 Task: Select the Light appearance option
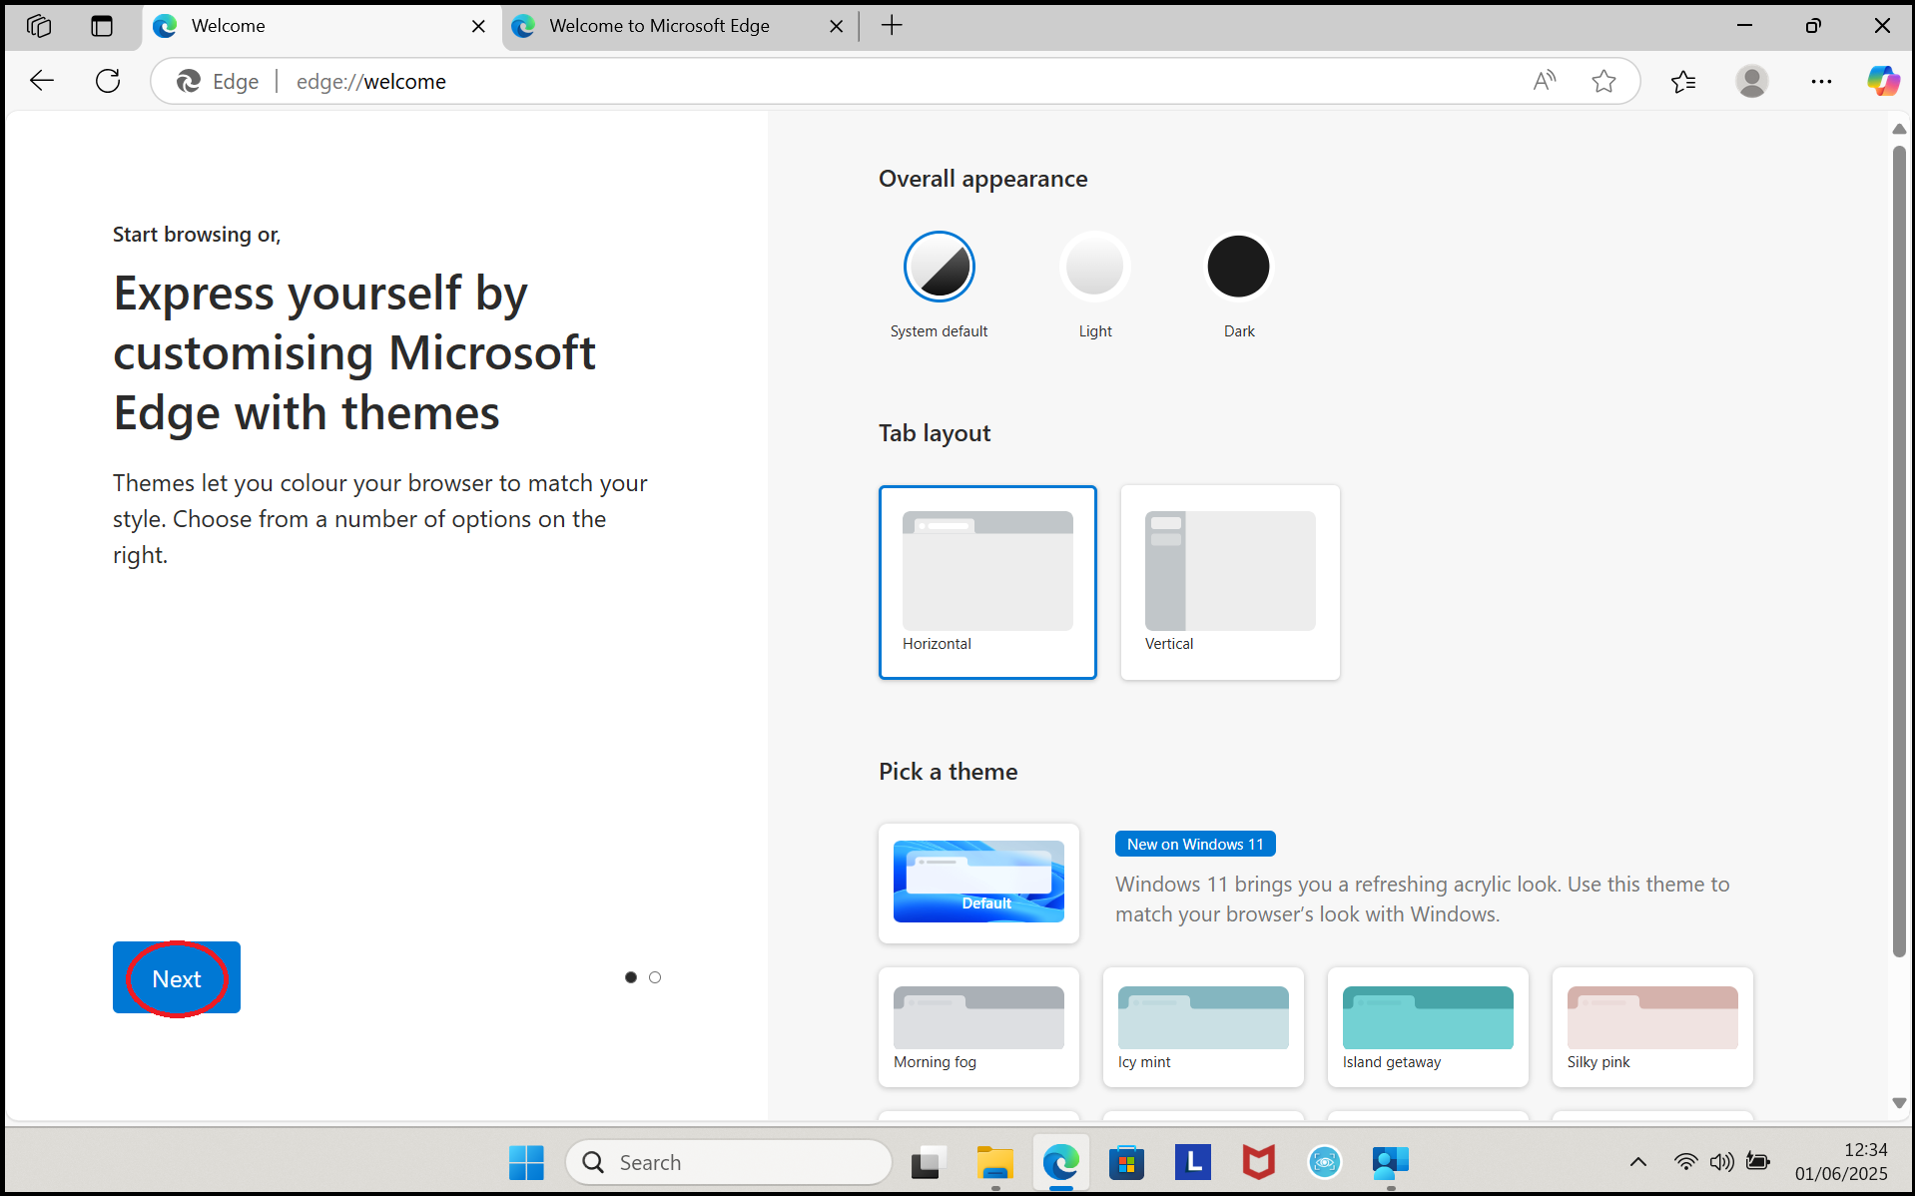[x=1094, y=267]
